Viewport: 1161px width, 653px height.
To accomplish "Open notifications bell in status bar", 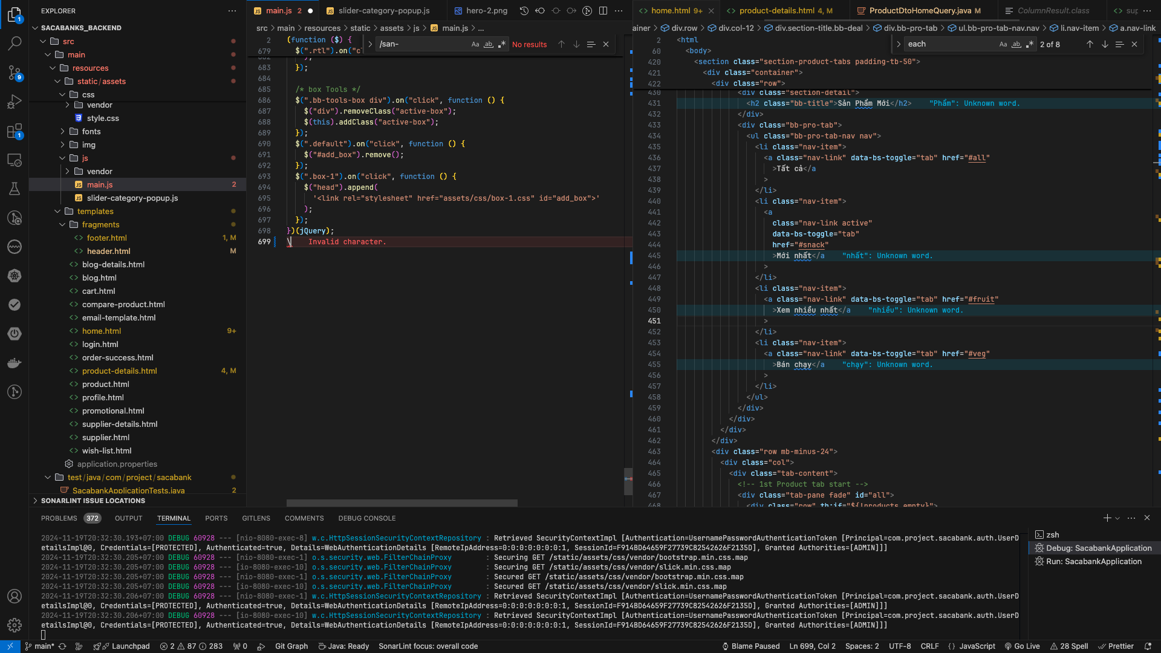I will (x=1148, y=646).
